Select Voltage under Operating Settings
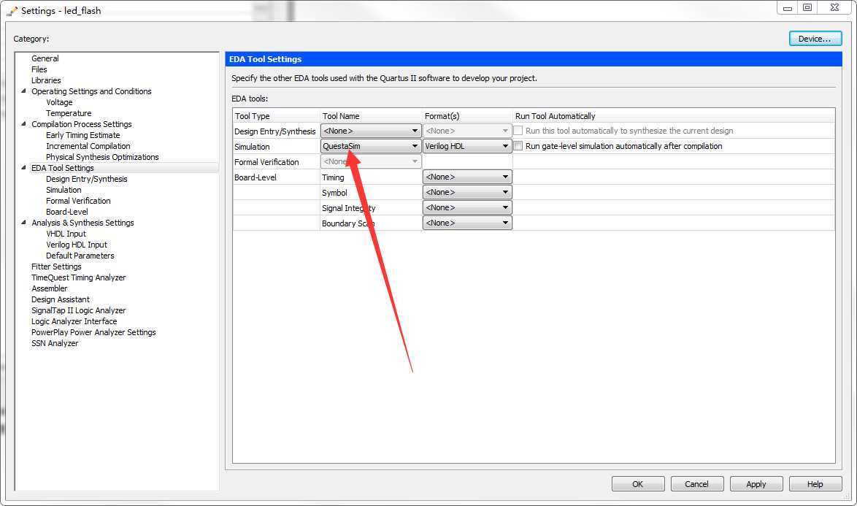 (x=59, y=102)
